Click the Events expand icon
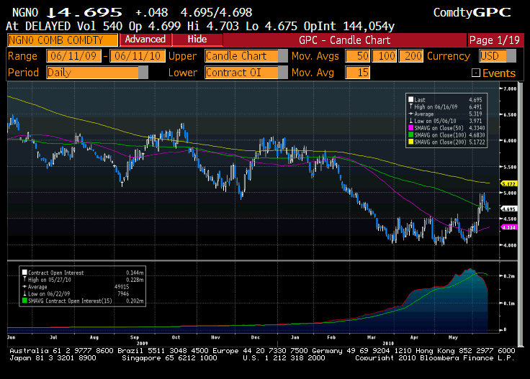The image size is (530, 379). coord(475,73)
